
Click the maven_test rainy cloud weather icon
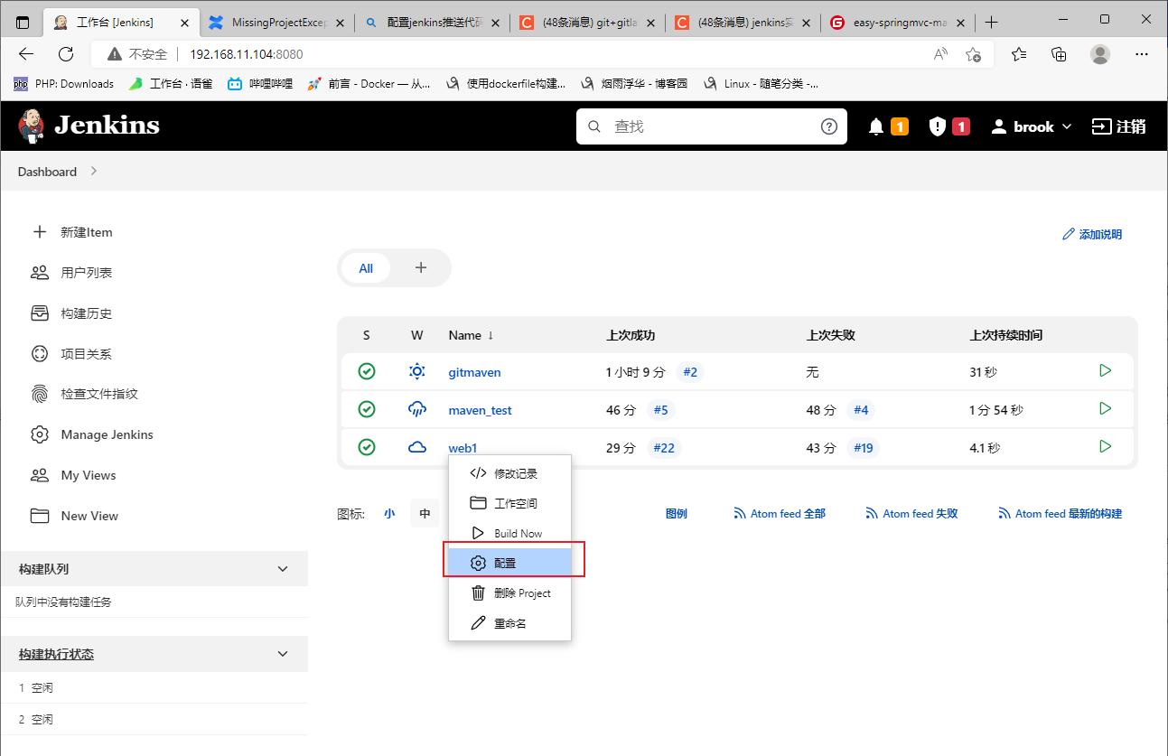(x=416, y=409)
